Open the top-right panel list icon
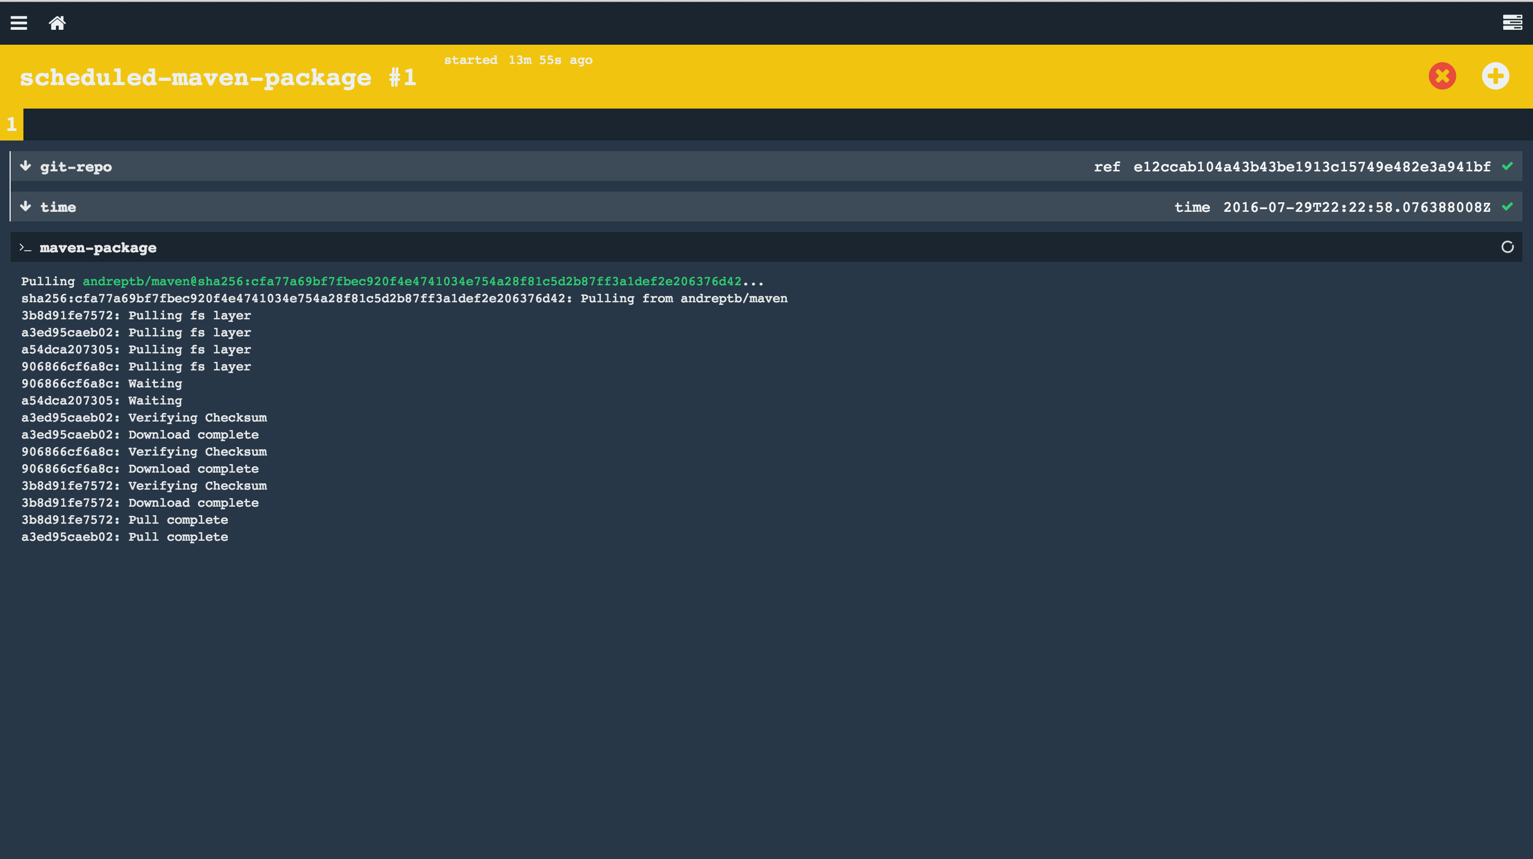Screen dimensions: 1533x859 pyautogui.click(x=1512, y=22)
